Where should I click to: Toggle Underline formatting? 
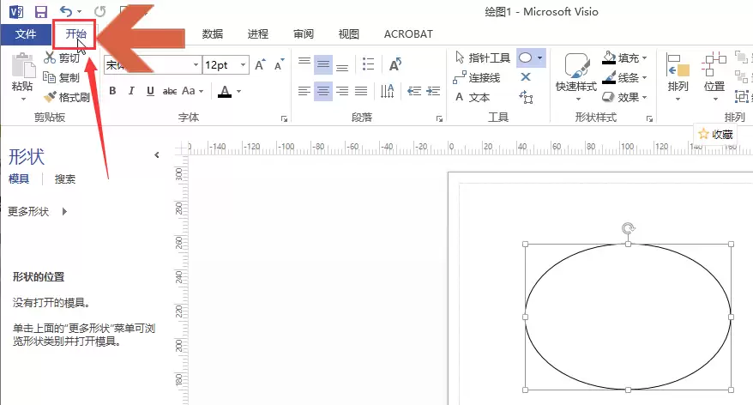coord(150,91)
